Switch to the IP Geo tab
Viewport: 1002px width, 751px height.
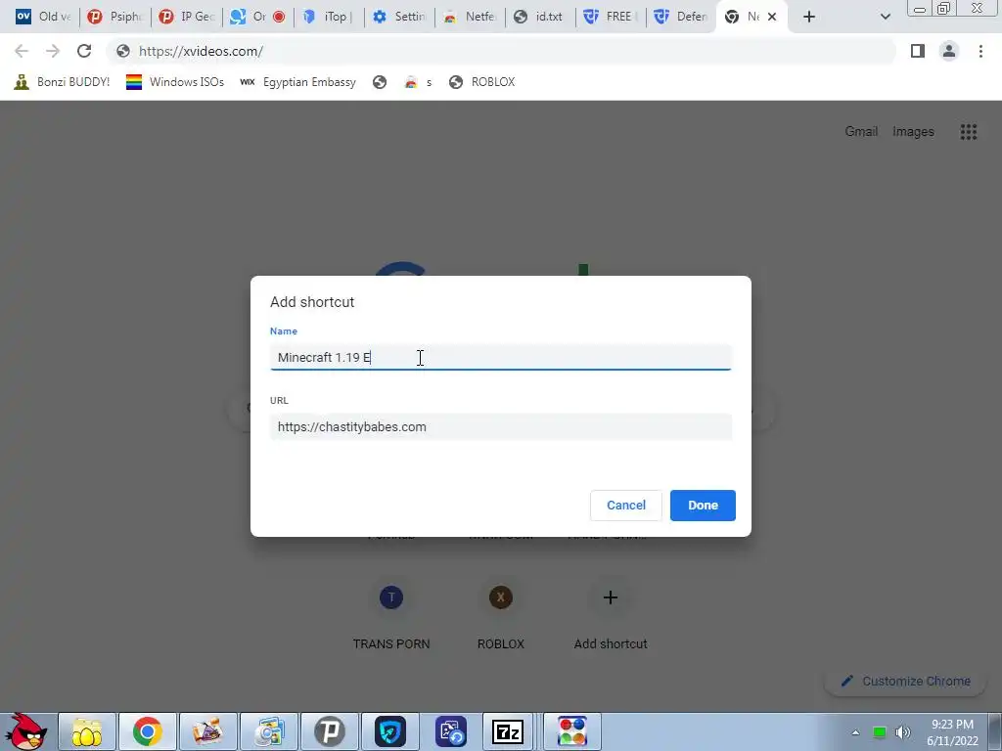(187, 17)
